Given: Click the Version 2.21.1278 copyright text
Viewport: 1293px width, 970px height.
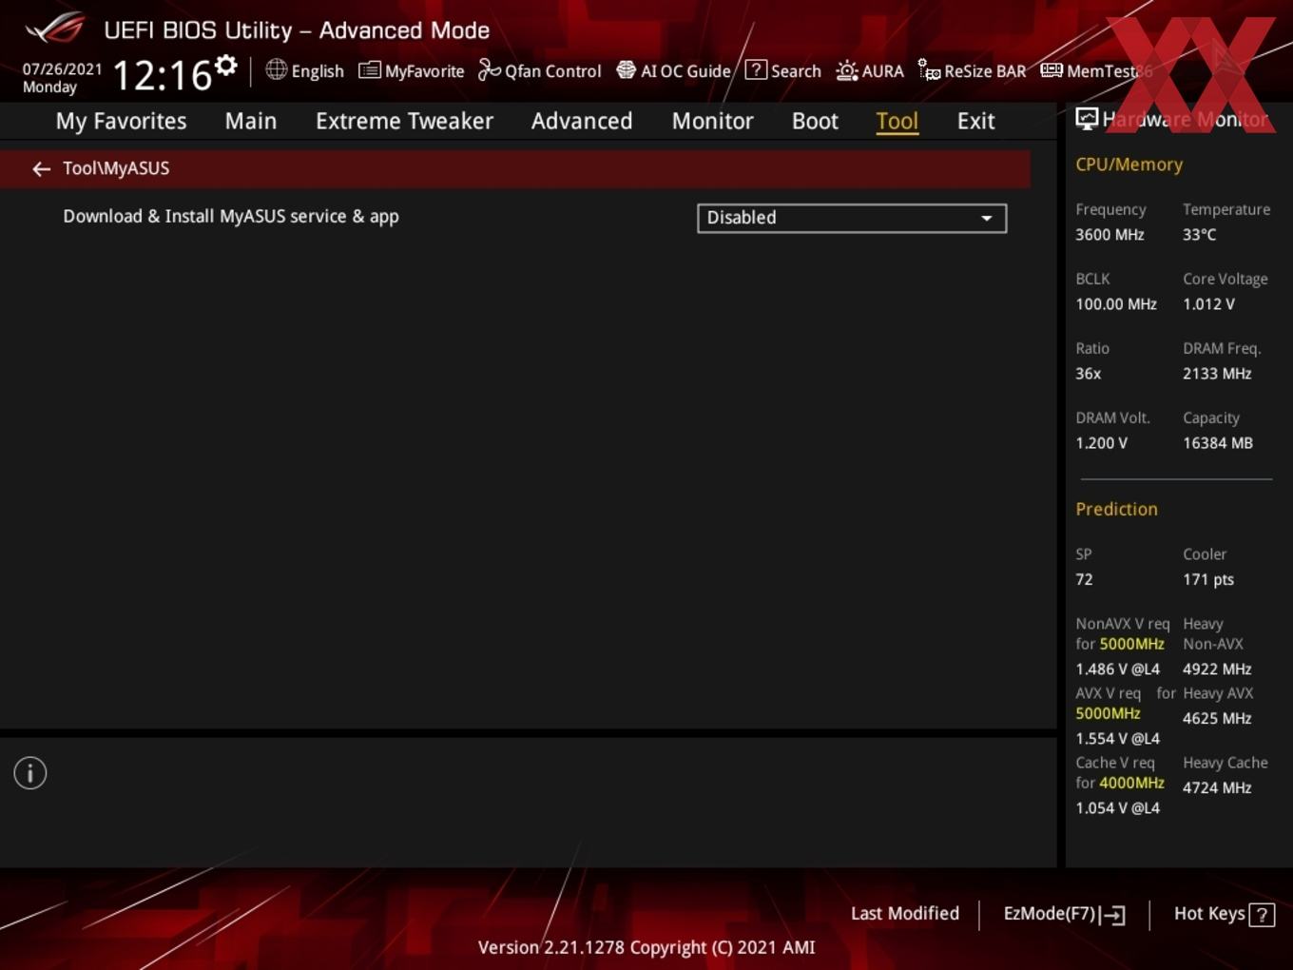Looking at the screenshot, I should [x=646, y=947].
